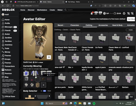Open Redeem in the sidebar
The height and width of the screenshot is (106, 136).
point(7,70)
